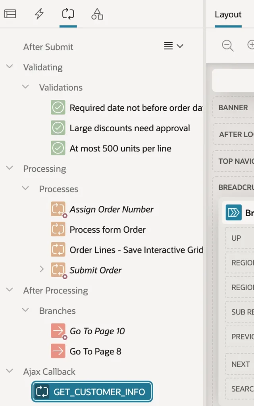The image size is (254, 406).
Task: Select the Go To Page 8 branch
Action: click(95, 351)
